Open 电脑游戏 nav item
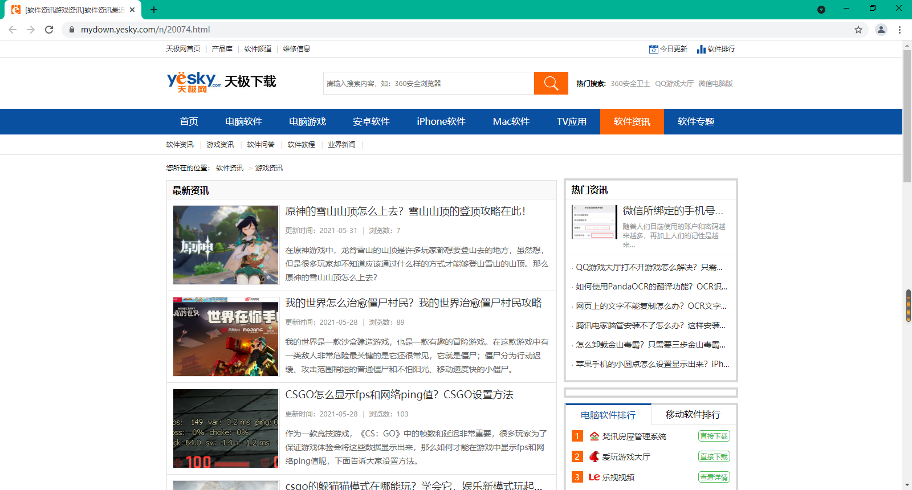Image resolution: width=912 pixels, height=490 pixels. coord(307,121)
